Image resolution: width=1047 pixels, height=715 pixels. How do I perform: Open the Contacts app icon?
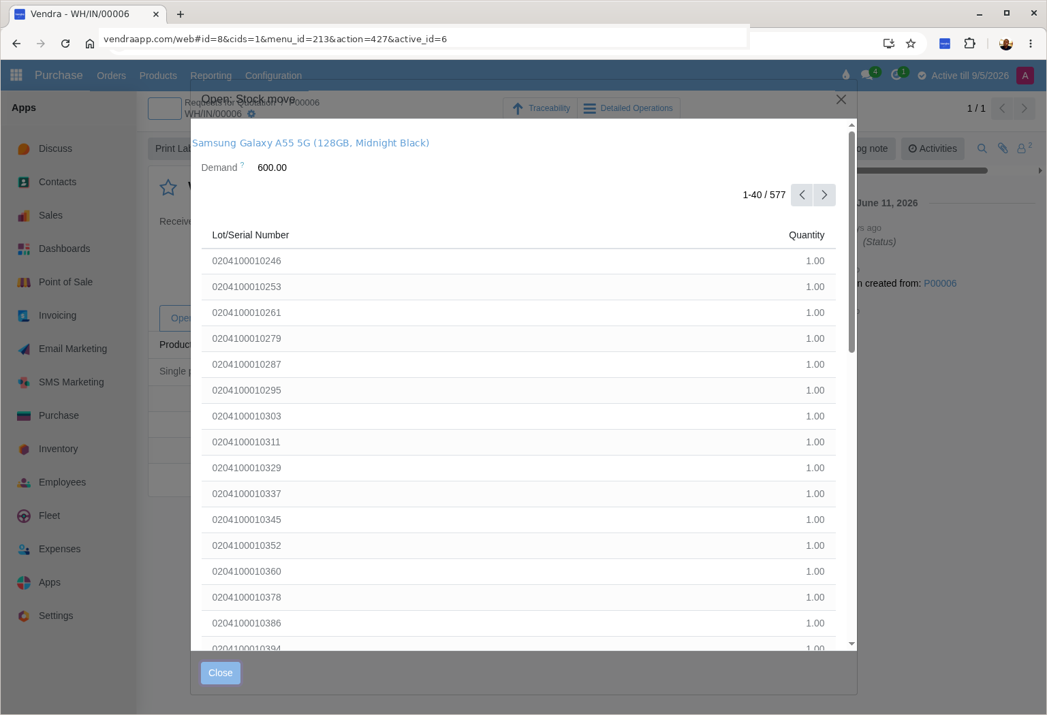tap(24, 182)
